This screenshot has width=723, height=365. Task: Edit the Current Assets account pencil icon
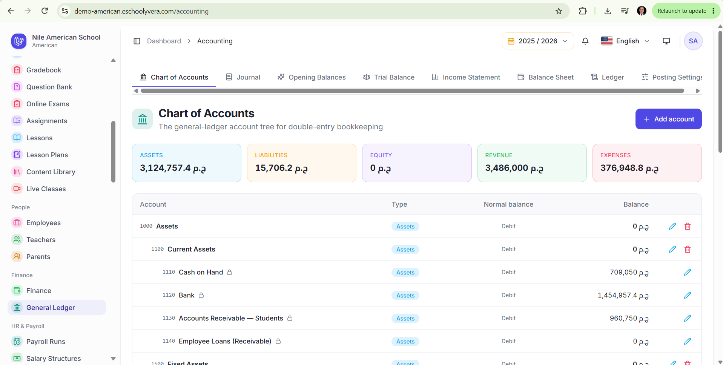[672, 249]
